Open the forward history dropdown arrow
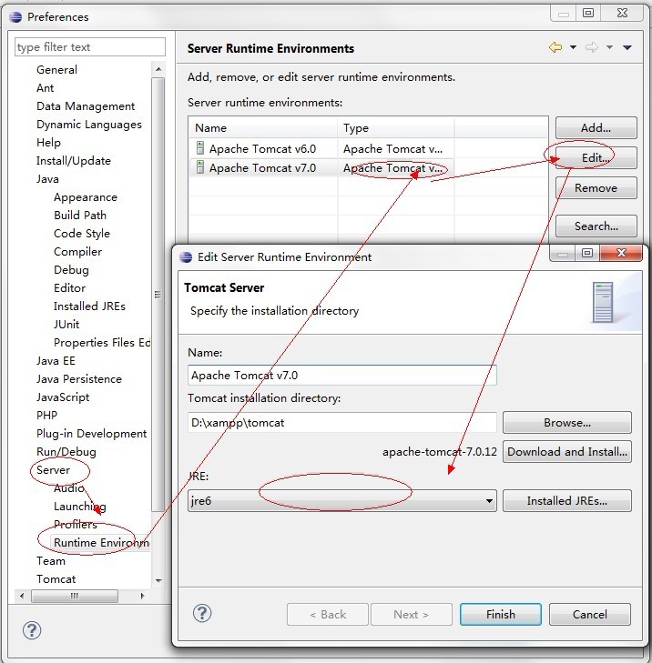 pos(609,47)
